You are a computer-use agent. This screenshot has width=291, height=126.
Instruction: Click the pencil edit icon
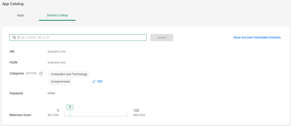click(94, 81)
